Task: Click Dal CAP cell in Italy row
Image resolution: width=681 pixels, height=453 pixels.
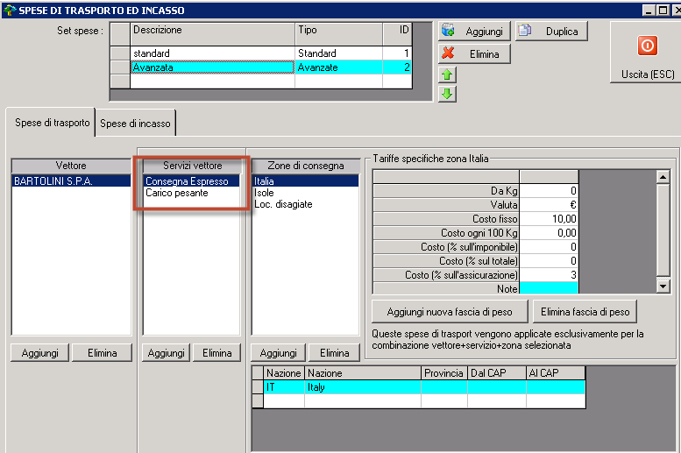Action: pyautogui.click(x=497, y=387)
